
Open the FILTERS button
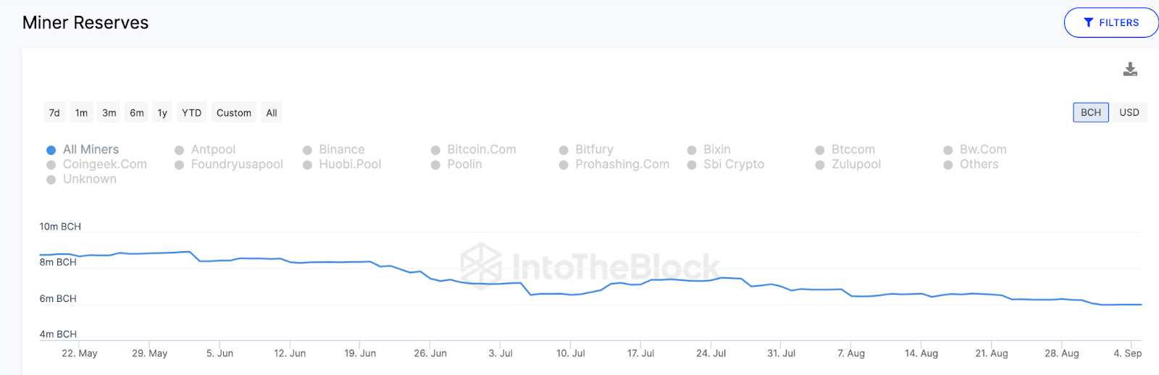click(1111, 22)
